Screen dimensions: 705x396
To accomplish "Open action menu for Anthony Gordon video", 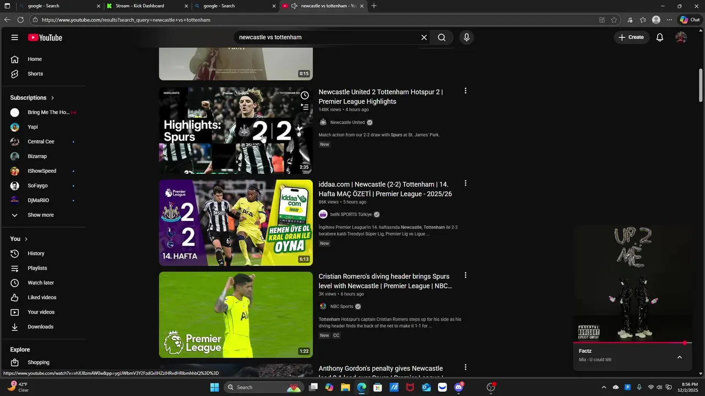I will click(465, 367).
